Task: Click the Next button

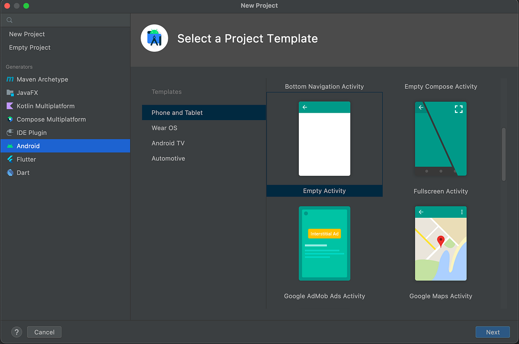Action: 493,332
